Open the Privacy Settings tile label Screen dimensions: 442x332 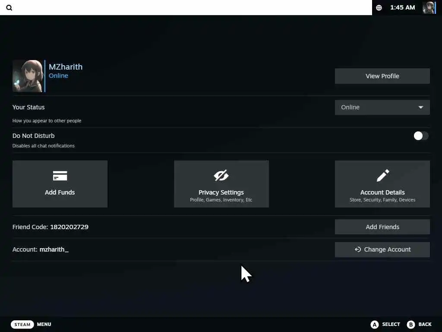(221, 192)
